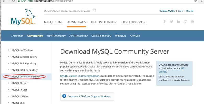
Task: Click the Register link
Action: 190,11
